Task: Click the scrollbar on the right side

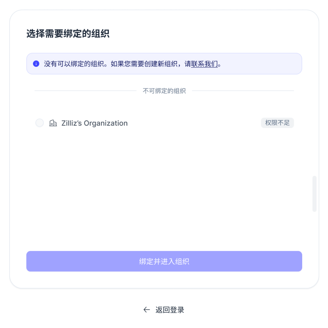Action: pyautogui.click(x=315, y=194)
